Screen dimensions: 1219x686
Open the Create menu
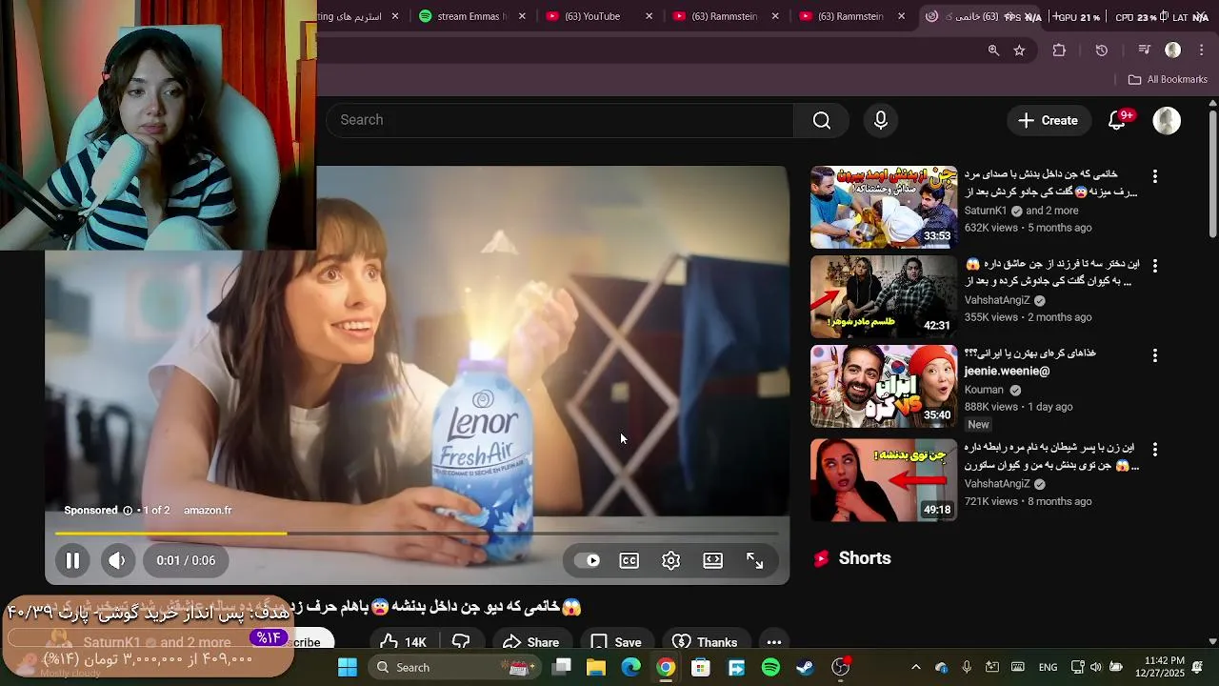1049,120
